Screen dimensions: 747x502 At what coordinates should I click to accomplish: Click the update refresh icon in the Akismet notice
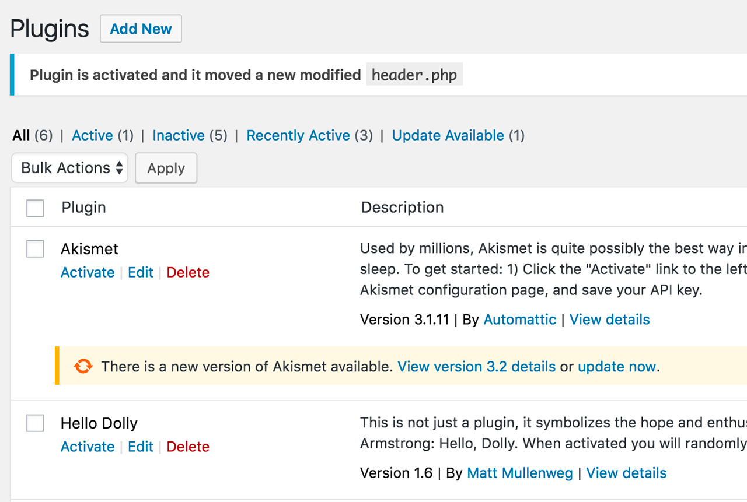tap(83, 366)
